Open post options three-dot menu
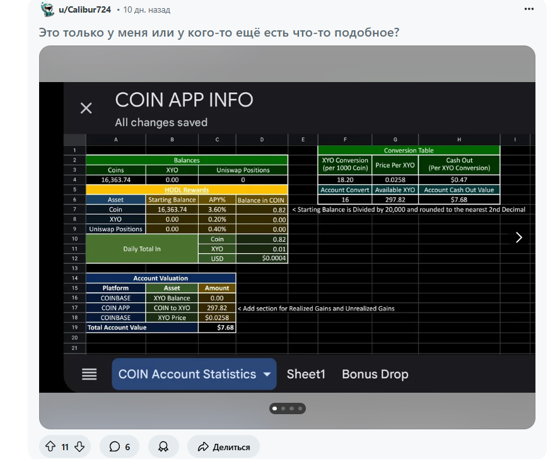 [529, 9]
